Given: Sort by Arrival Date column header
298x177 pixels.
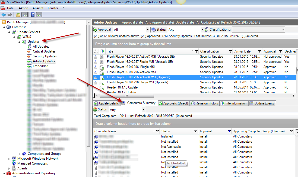Looking at the screenshot, I should [242, 51].
